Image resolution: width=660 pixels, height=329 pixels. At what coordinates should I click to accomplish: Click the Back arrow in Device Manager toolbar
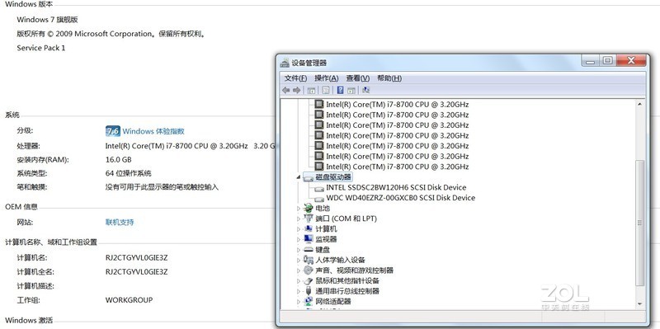[286, 90]
